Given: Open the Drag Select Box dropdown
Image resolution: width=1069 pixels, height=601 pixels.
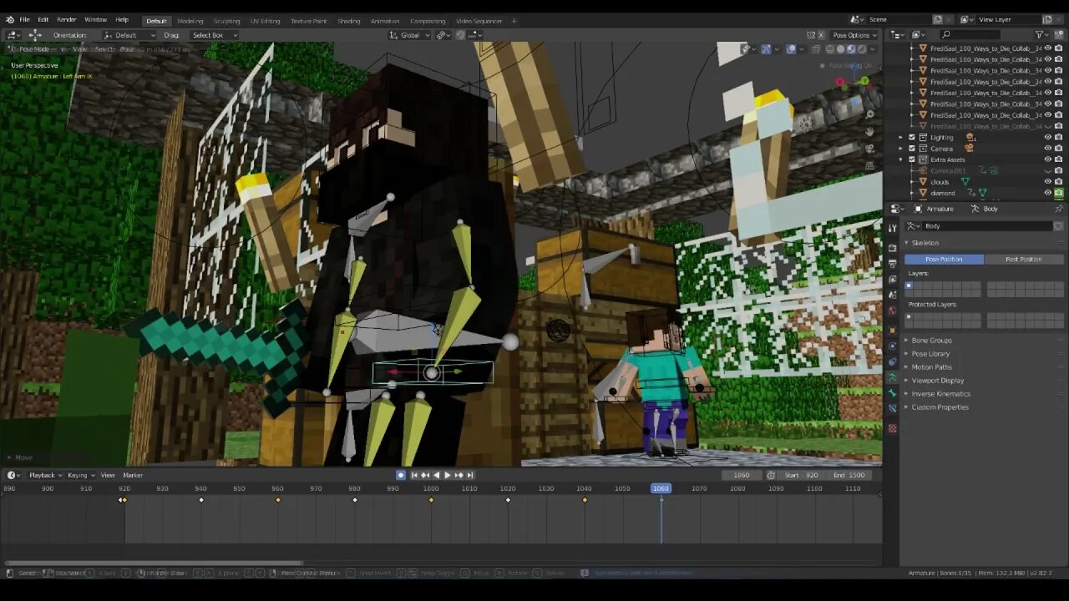Looking at the screenshot, I should [x=215, y=35].
